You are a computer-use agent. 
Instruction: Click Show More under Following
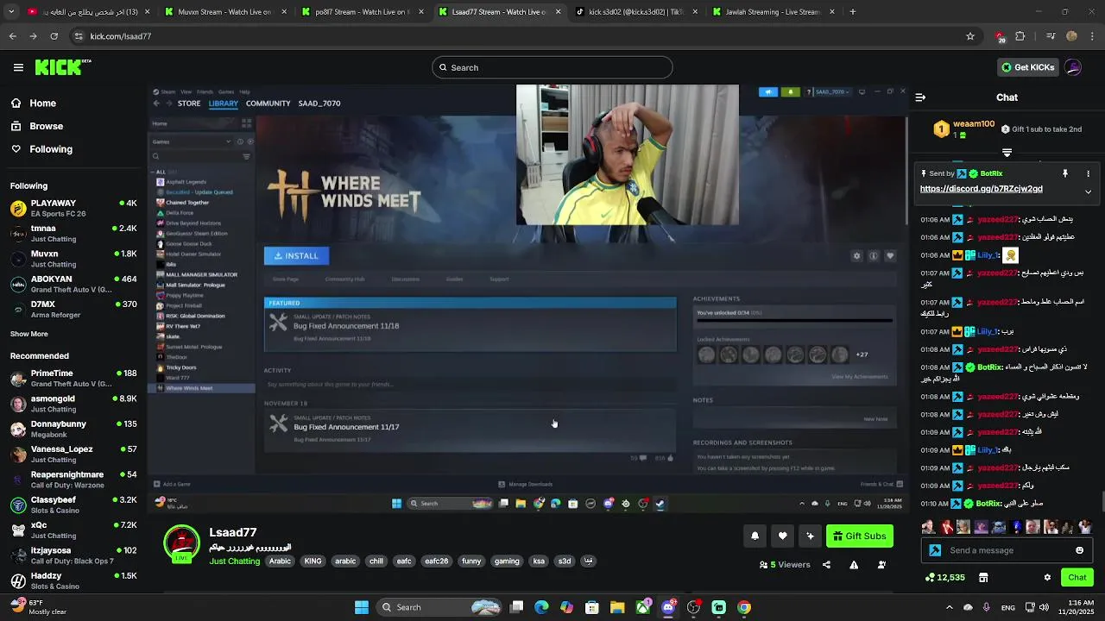[x=29, y=334]
